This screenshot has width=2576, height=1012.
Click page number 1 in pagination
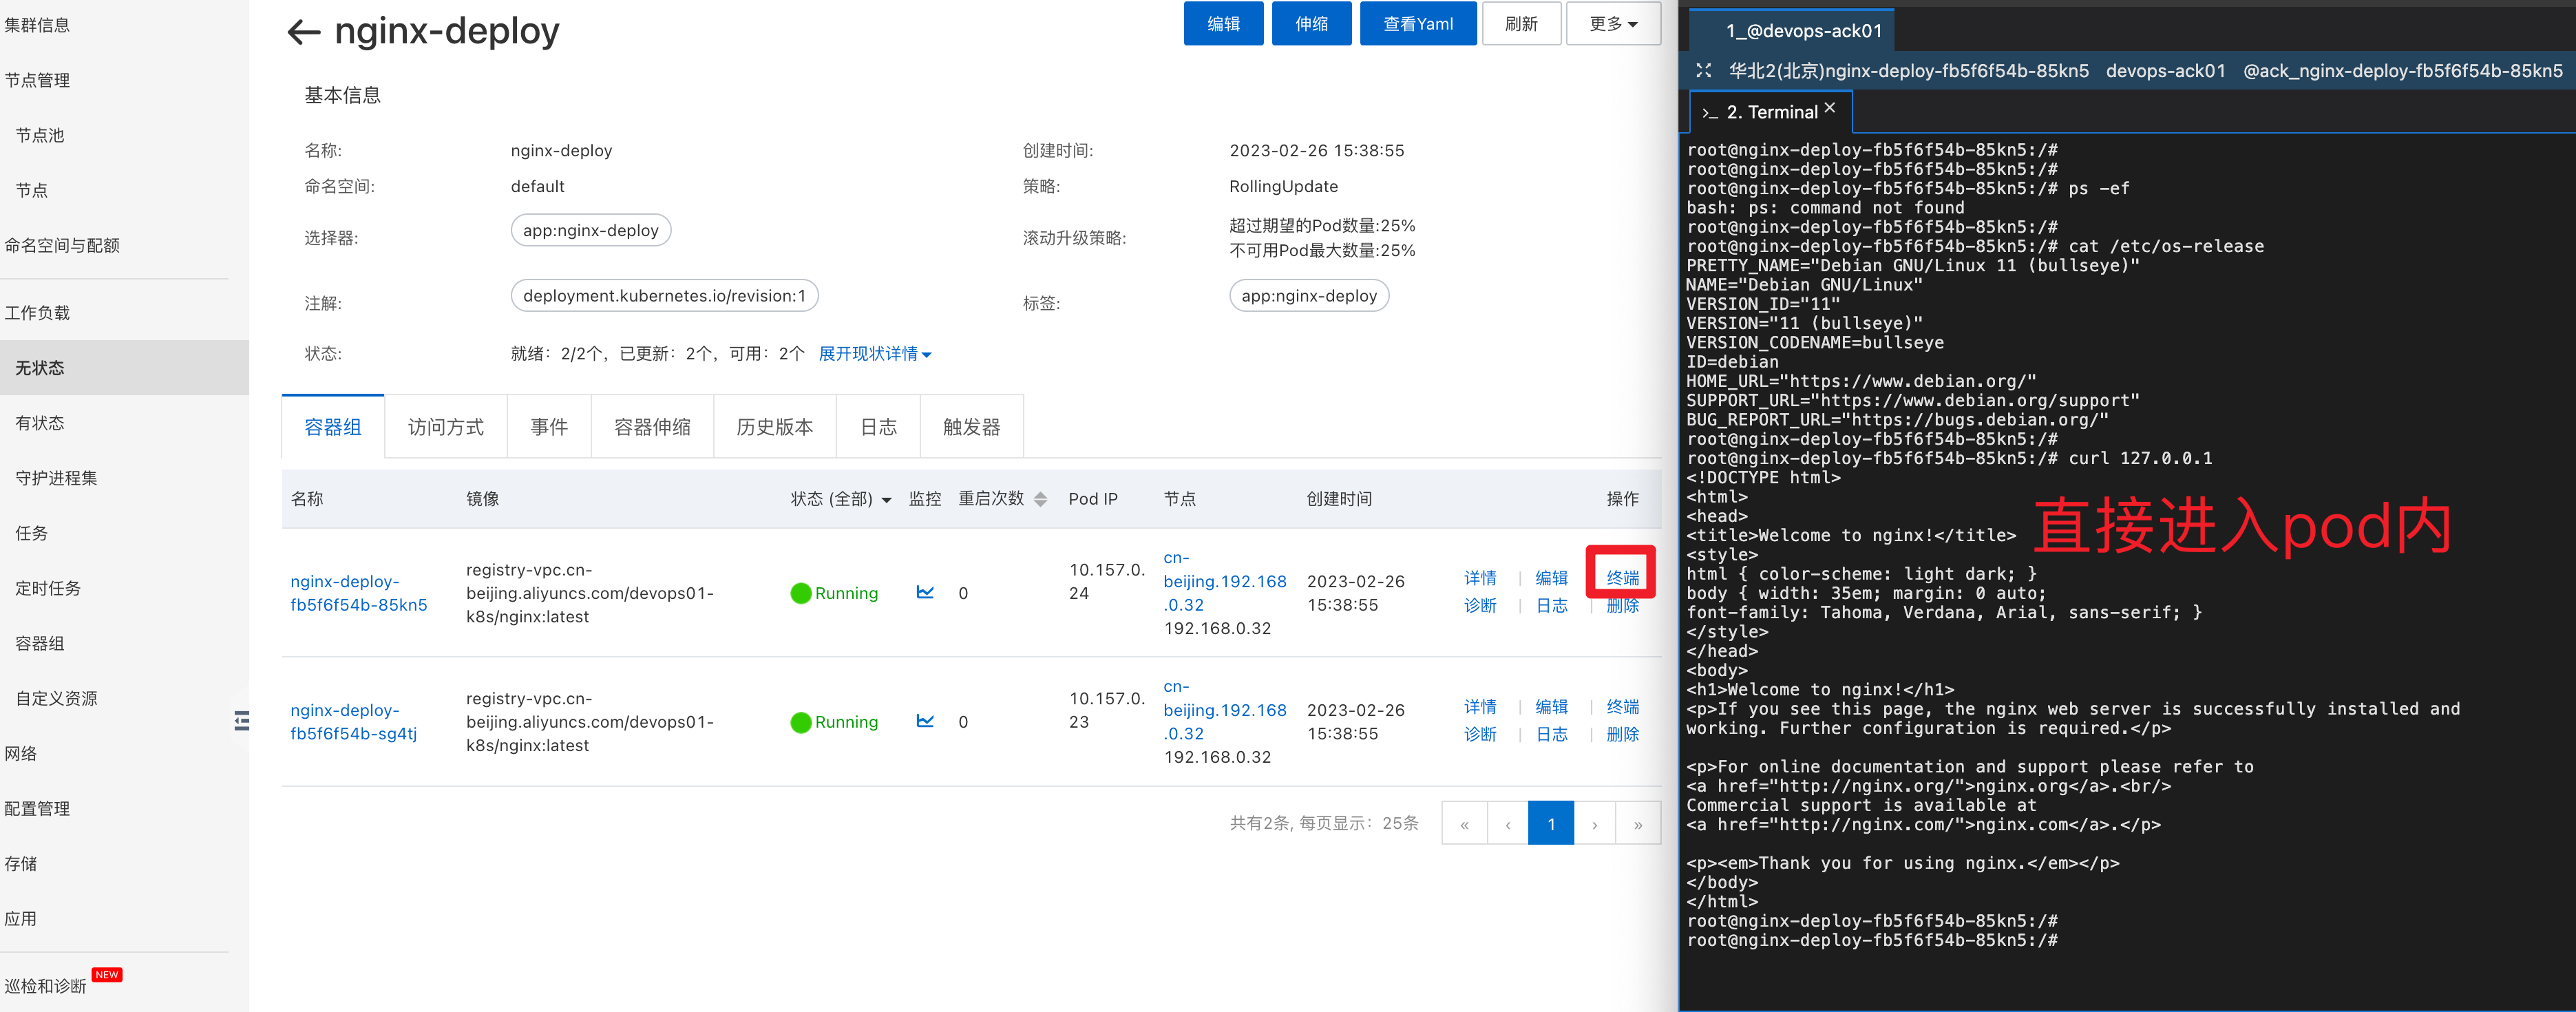(x=1551, y=824)
